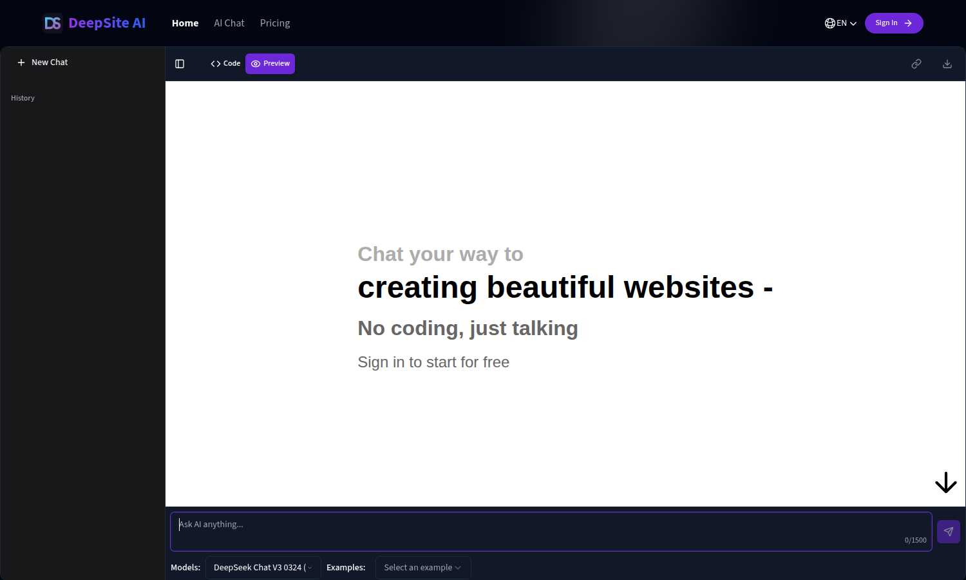The height and width of the screenshot is (580, 966).
Task: Open the Pricing page
Action: (275, 23)
